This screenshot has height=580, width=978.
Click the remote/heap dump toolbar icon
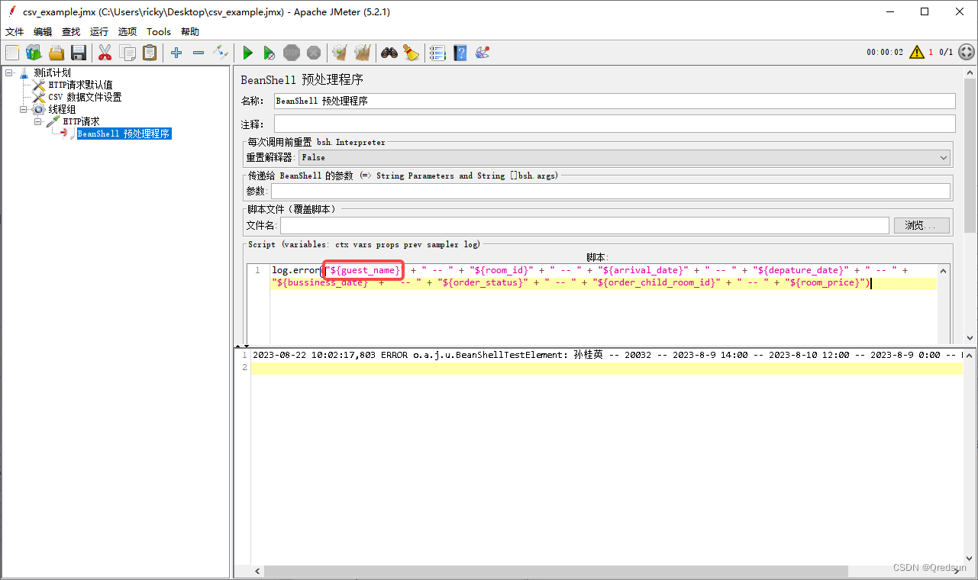482,53
